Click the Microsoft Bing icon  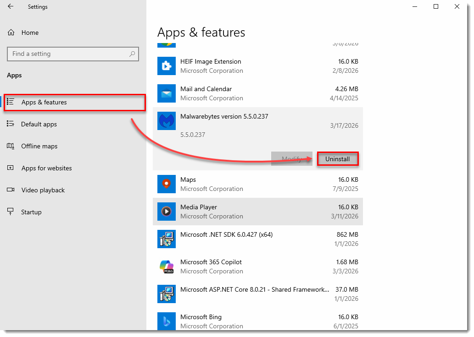[166, 321]
